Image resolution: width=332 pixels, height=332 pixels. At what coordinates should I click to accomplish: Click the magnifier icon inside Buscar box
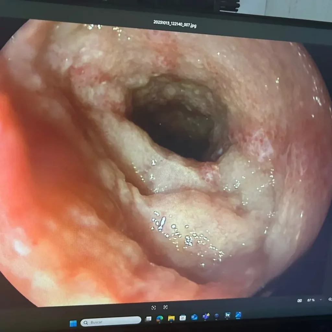86,323
